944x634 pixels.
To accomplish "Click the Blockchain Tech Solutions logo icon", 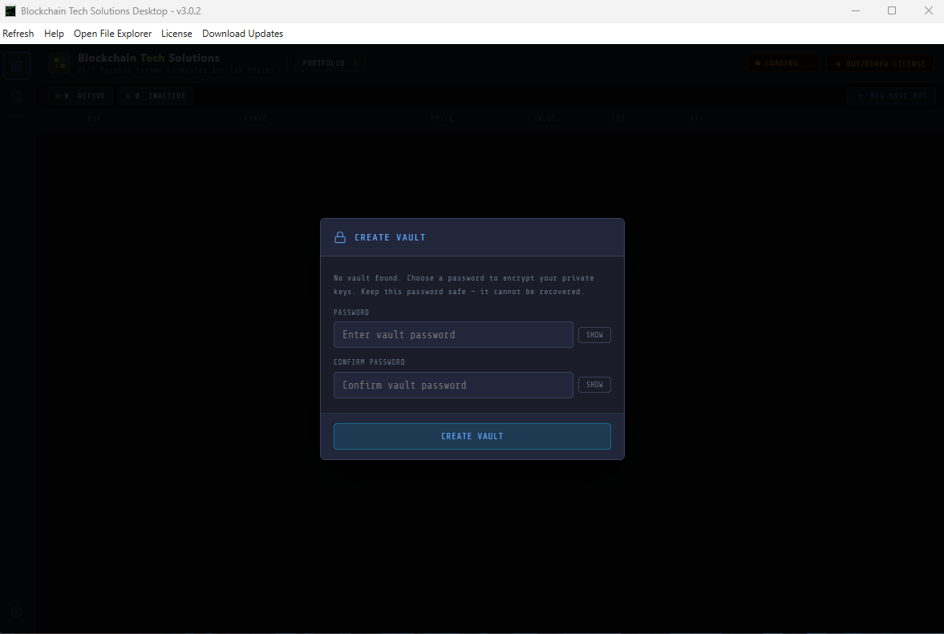I will pyautogui.click(x=59, y=63).
